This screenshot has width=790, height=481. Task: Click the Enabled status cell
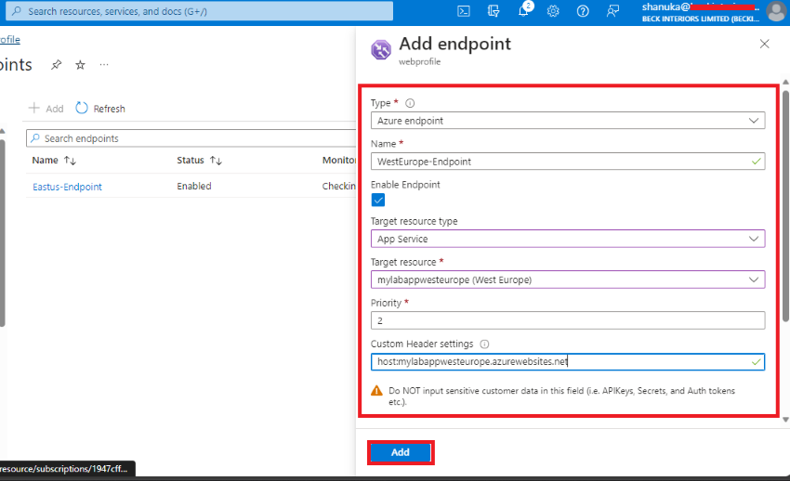pos(194,186)
